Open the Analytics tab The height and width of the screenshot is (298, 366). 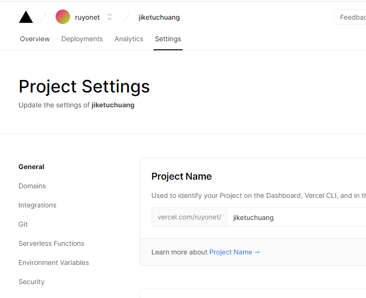pyautogui.click(x=129, y=39)
